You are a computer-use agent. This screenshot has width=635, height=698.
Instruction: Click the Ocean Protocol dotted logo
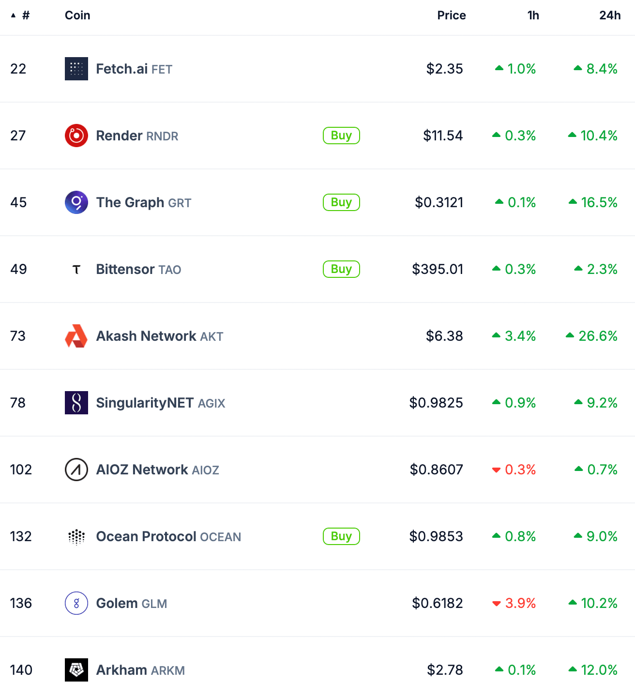click(76, 536)
